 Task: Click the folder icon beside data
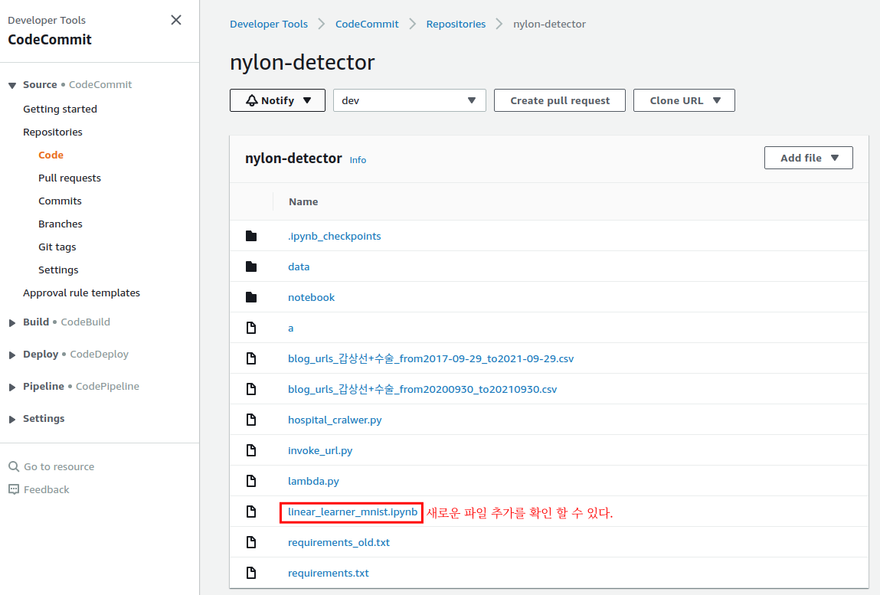(251, 266)
